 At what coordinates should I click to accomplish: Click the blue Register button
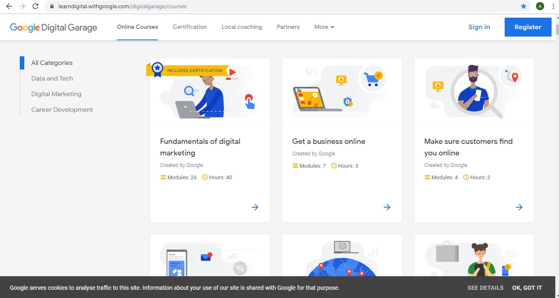[x=528, y=27]
